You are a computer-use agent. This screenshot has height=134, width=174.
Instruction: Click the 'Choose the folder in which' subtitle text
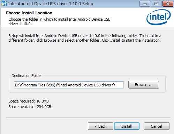point(59,21)
